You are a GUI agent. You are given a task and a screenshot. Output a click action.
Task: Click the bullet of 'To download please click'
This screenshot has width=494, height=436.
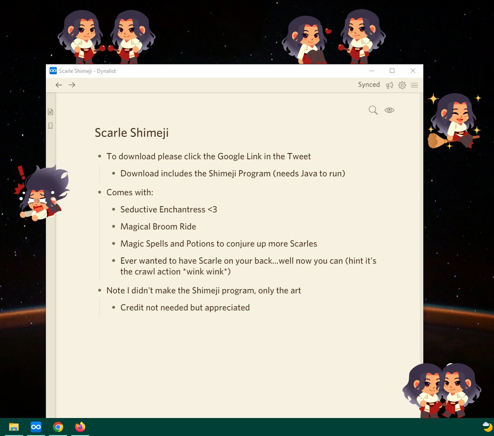click(100, 156)
